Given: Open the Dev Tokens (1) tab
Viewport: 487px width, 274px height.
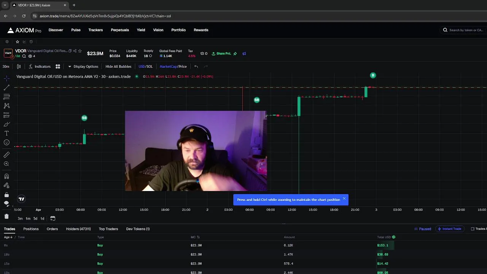Looking at the screenshot, I should 138,229.
